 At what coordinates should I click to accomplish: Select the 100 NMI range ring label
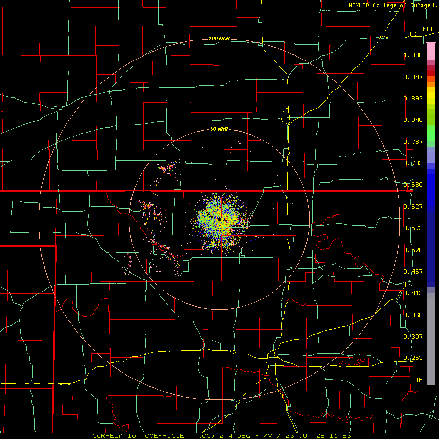click(219, 39)
